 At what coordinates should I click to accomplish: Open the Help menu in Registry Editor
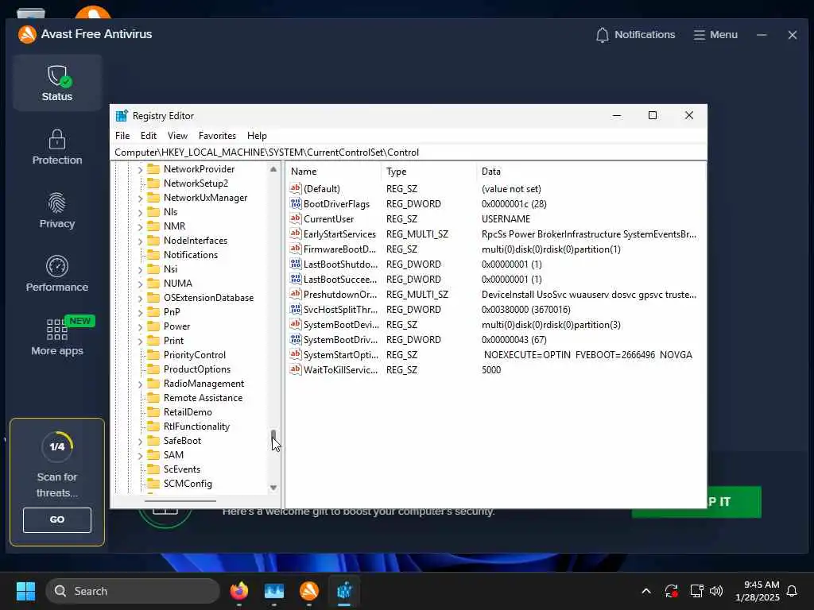(x=257, y=135)
